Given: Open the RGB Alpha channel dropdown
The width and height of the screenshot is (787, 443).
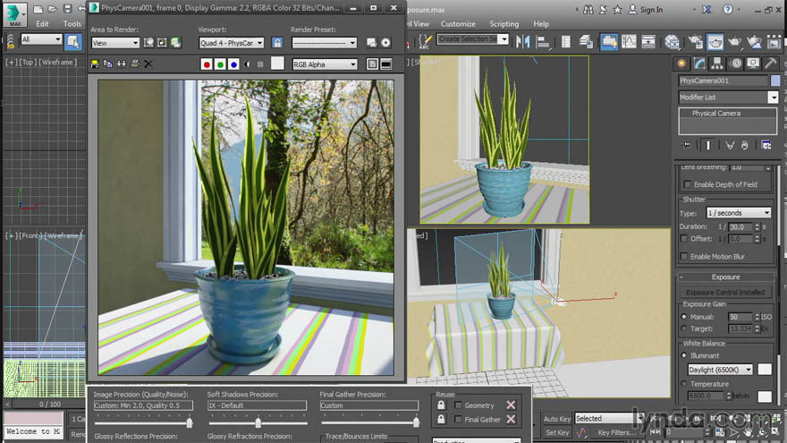Looking at the screenshot, I should coord(325,64).
